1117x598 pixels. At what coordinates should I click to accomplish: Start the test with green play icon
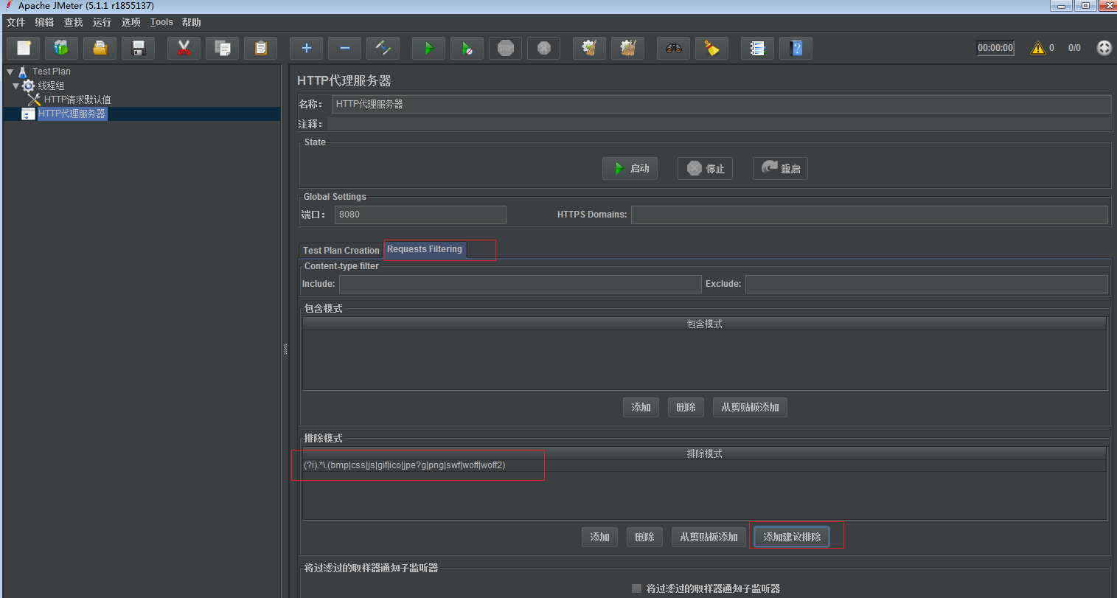[429, 48]
